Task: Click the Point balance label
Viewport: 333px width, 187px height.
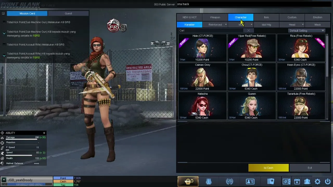Action: [63, 178]
